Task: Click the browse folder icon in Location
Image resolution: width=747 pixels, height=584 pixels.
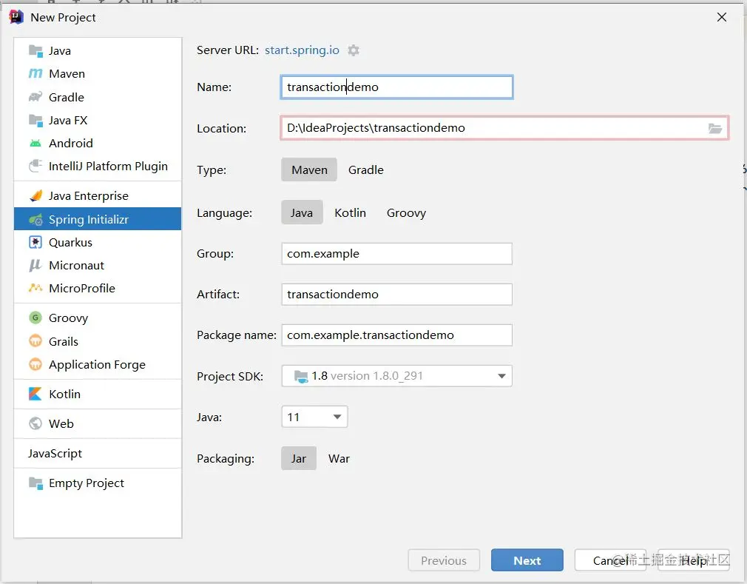Action: click(x=714, y=128)
